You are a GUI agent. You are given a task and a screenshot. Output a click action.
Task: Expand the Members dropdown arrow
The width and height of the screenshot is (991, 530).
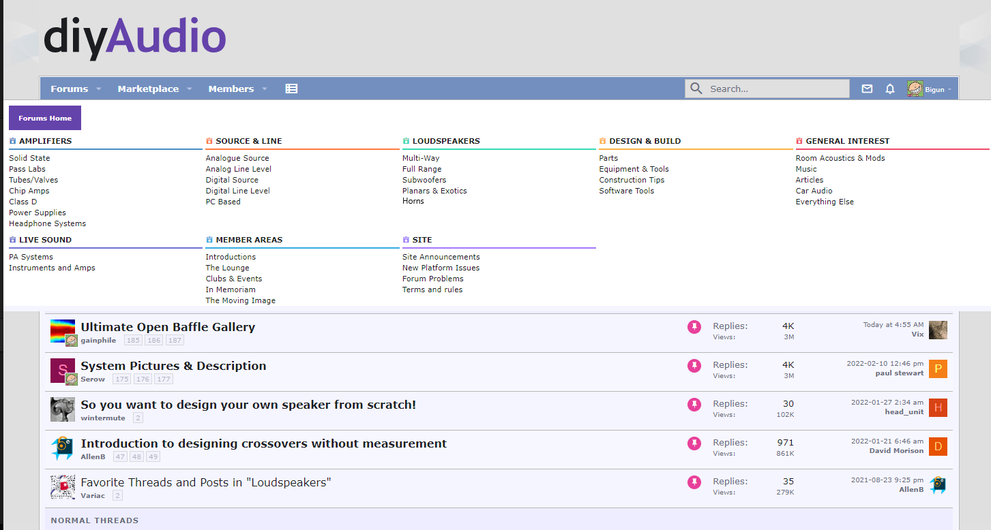(x=264, y=89)
